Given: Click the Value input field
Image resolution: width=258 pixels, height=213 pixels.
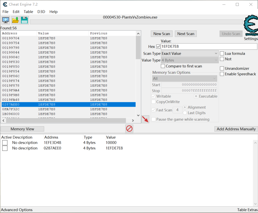Looking at the screenshot, I should point(209,46).
